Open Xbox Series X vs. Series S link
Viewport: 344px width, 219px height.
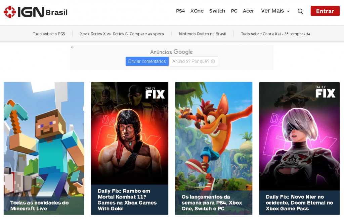[x=122, y=34]
